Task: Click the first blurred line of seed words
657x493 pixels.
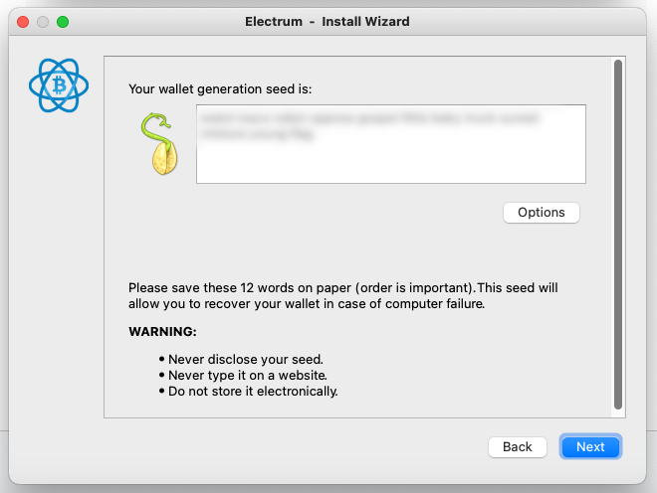Action: coord(369,118)
